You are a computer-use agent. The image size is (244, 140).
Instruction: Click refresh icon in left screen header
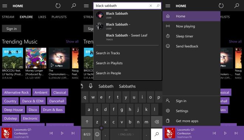[x=58, y=6]
